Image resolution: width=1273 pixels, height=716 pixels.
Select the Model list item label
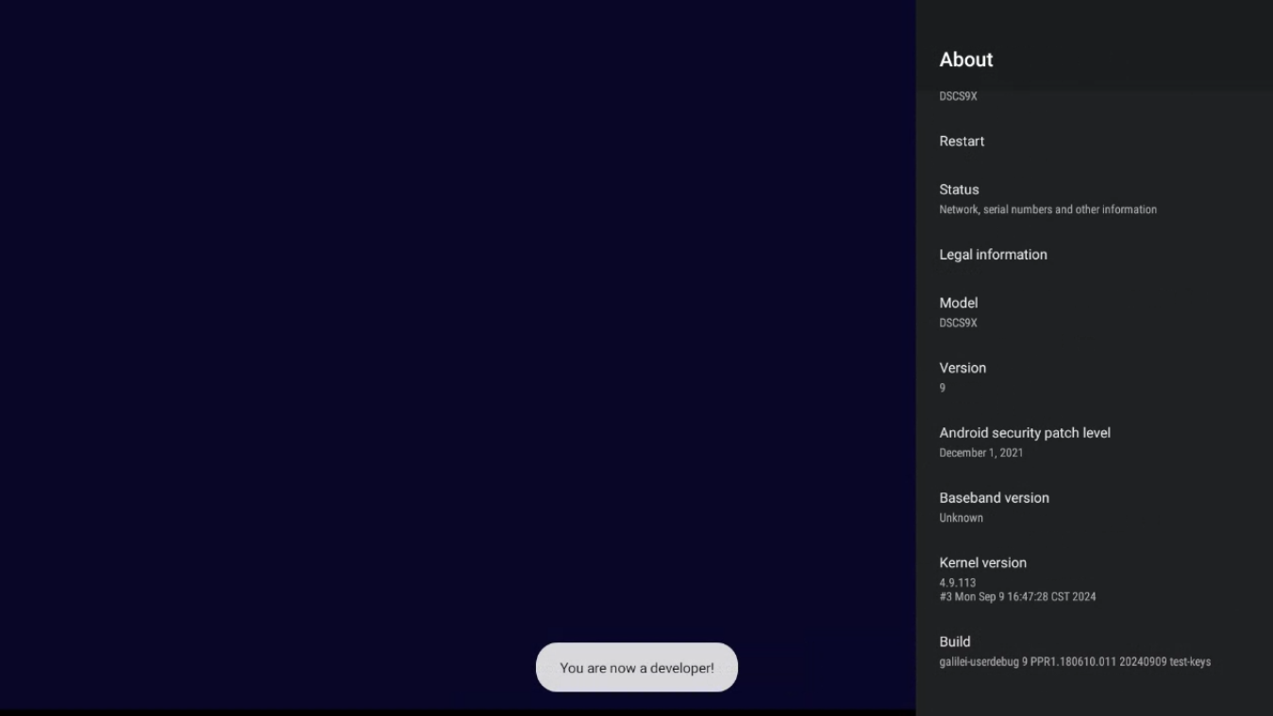pyautogui.click(x=958, y=303)
